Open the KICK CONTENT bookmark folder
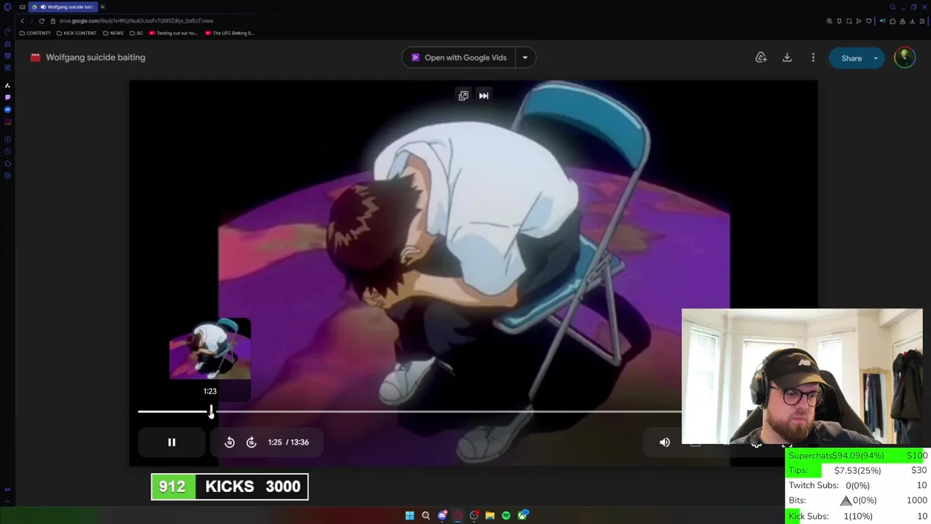The width and height of the screenshot is (931, 524). tap(76, 33)
